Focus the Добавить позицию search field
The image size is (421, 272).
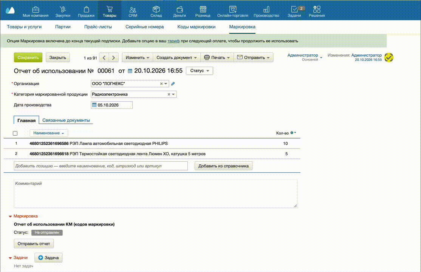[x=101, y=166]
